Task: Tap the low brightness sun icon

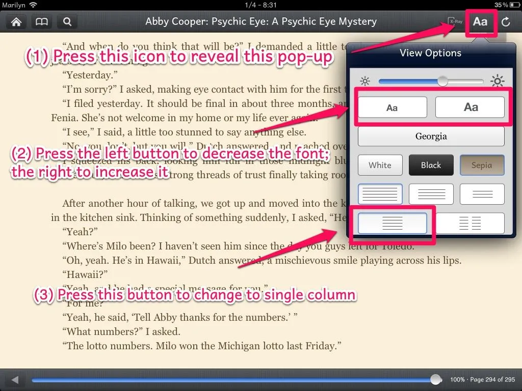Action: pos(364,81)
